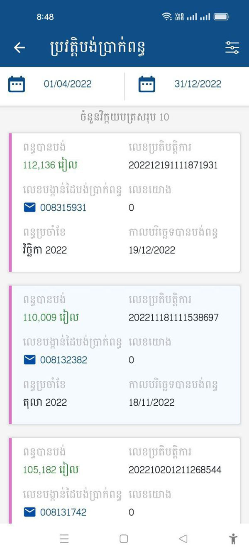Open the 112,136 riel payment card

tap(124, 202)
